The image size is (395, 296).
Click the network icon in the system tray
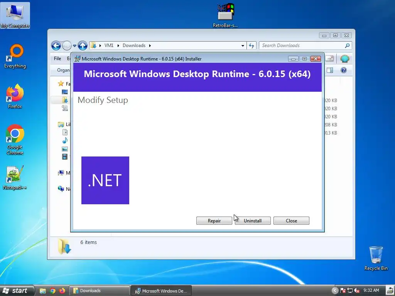tap(349, 291)
